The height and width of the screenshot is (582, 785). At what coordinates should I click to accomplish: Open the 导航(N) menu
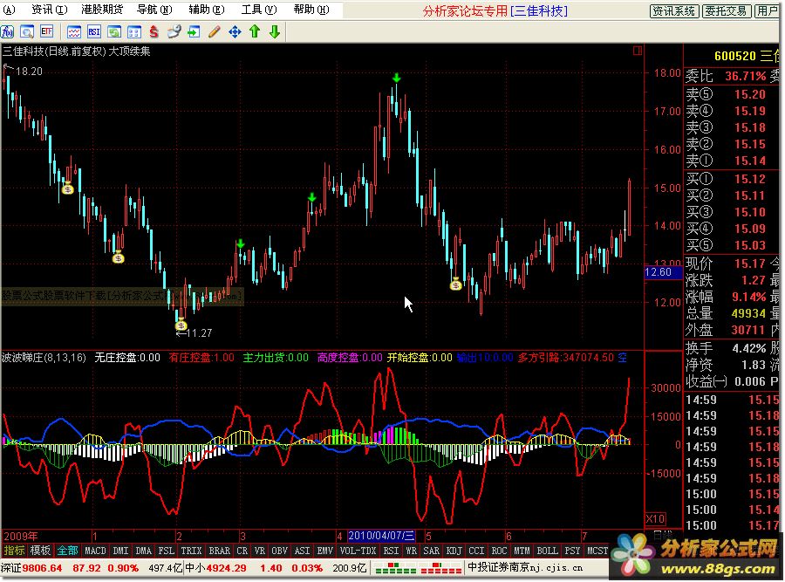click(x=154, y=10)
